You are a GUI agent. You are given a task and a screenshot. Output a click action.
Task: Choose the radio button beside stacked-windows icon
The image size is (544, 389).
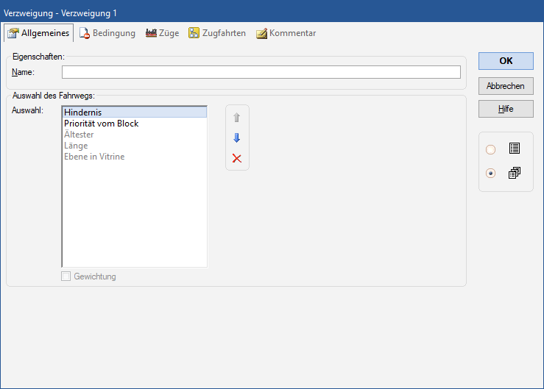click(491, 174)
